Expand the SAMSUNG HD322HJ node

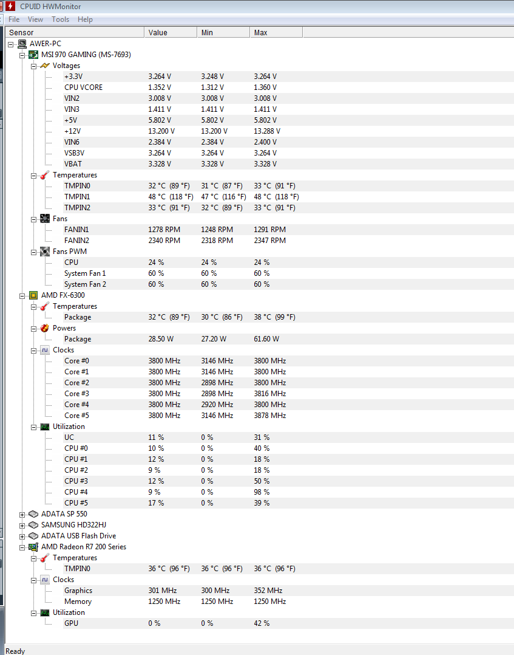pos(22,526)
